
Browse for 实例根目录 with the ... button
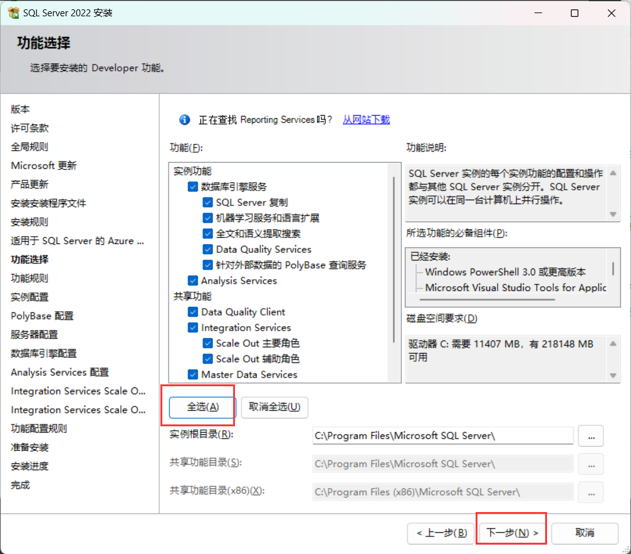[x=591, y=436]
